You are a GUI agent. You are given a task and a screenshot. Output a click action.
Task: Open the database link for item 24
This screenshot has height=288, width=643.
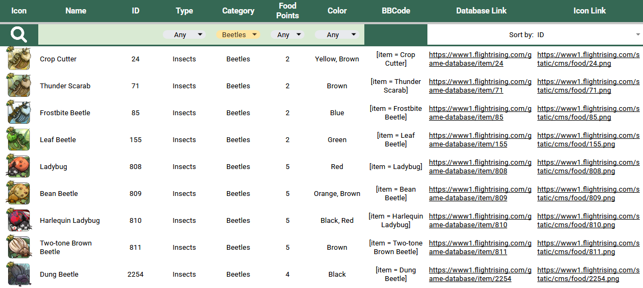(480, 59)
